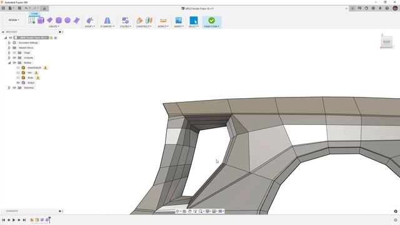
Task: Click the Home view icon in top bar
Action: (x=44, y=8)
